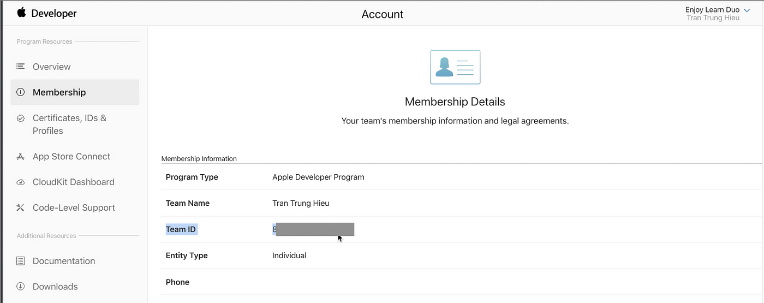This screenshot has height=303, width=764.
Task: Click the Team ID value starting with 8
Action: tap(313, 229)
